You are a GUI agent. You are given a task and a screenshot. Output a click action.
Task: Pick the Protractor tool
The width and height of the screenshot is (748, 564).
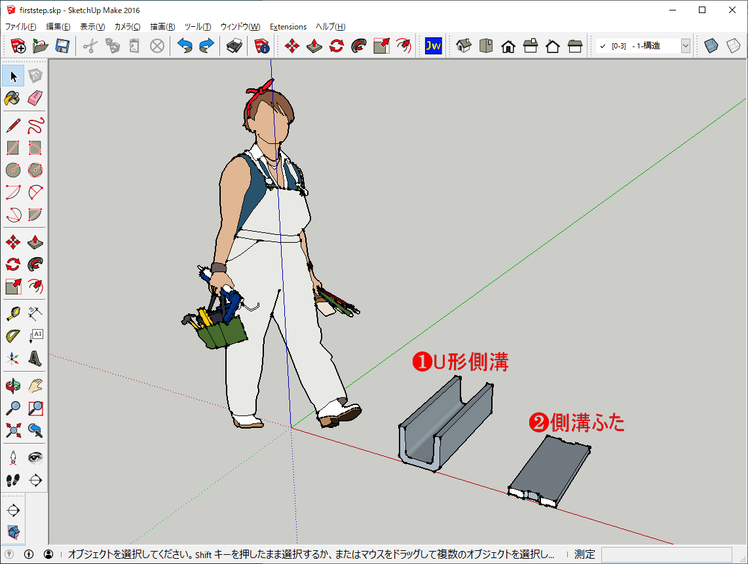point(13,336)
